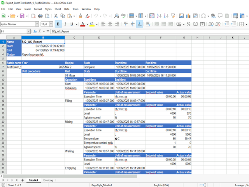
Task: Open the Format menu
Action: pyautogui.click(x=38, y=9)
